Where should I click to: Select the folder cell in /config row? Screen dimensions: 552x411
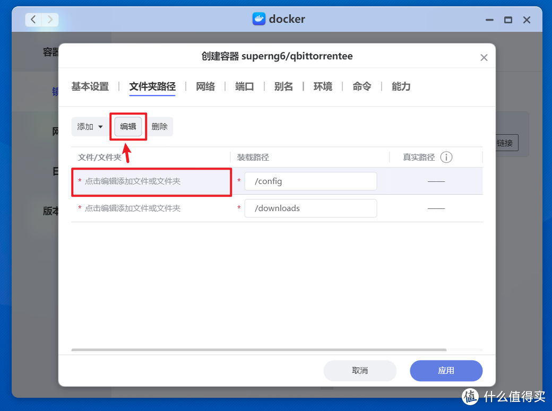(151, 181)
